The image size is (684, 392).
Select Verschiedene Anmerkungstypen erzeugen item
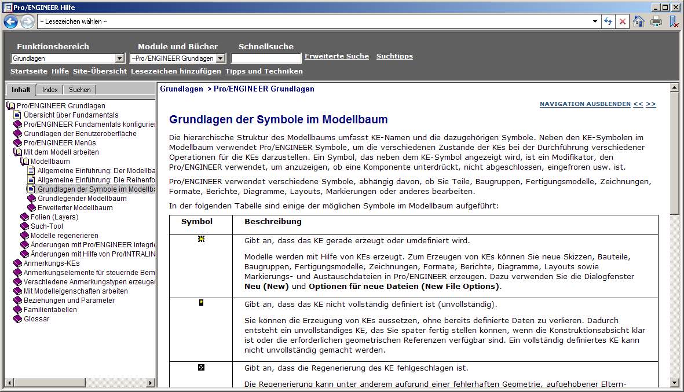click(x=89, y=281)
